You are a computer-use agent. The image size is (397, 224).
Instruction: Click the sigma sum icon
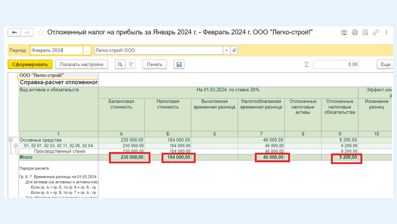click(x=306, y=65)
